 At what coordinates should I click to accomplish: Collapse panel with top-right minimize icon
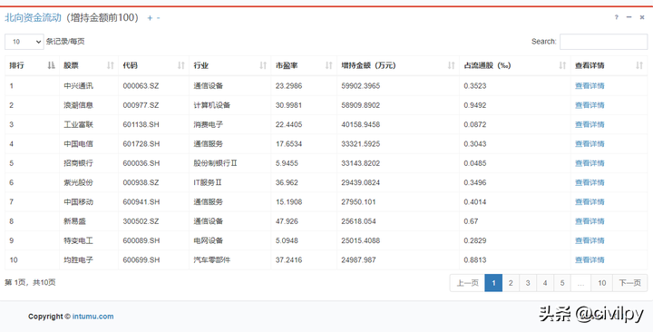[629, 17]
